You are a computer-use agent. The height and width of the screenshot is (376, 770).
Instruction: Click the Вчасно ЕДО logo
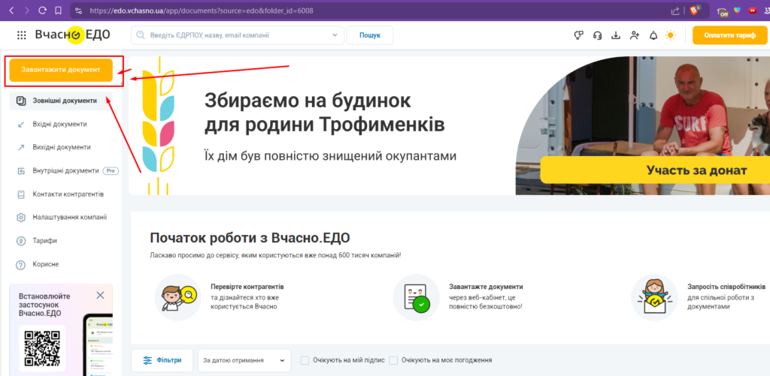coord(73,35)
